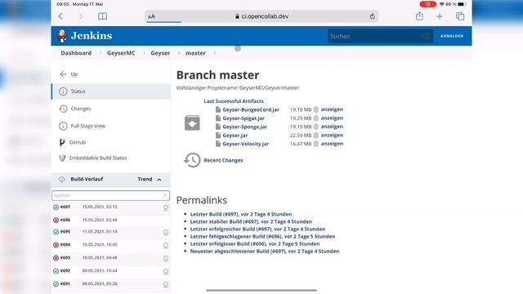Download Geyser-Sponge.jar artifact
Image resolution: width=523 pixels, height=294 pixels.
coord(245,127)
